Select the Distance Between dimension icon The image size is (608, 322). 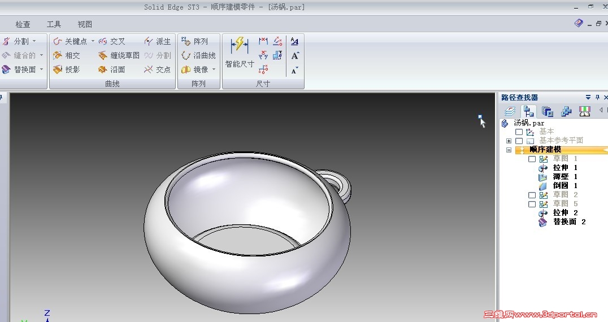point(263,41)
